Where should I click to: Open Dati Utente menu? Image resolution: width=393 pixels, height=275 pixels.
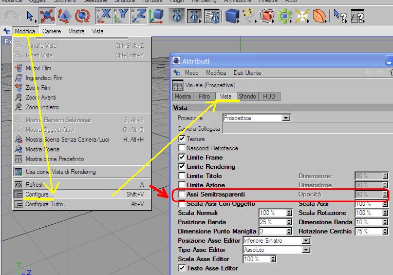[x=248, y=73]
